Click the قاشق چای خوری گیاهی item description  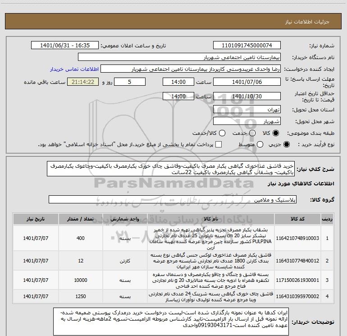[211, 296]
